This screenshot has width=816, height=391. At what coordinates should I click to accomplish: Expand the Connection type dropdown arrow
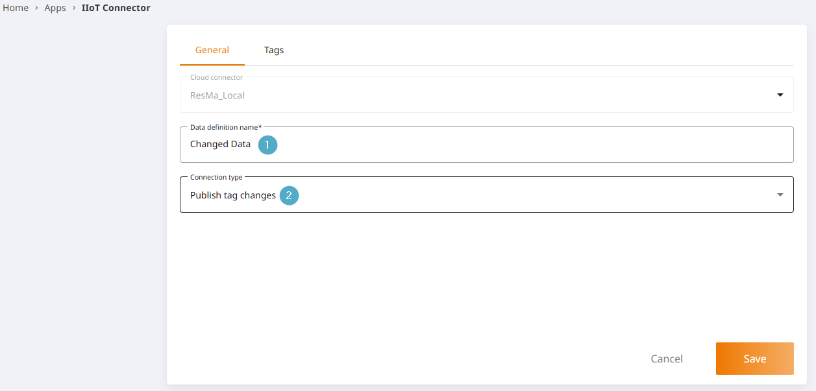tap(780, 195)
